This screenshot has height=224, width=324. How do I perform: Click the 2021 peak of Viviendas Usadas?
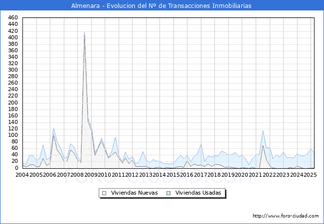click(x=263, y=130)
